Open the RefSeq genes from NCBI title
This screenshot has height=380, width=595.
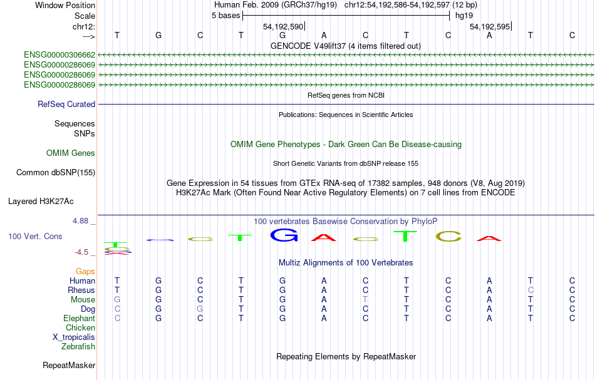click(x=346, y=95)
